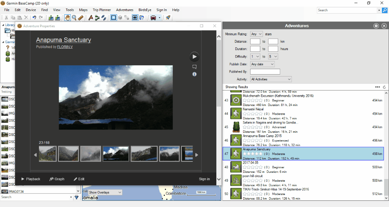Select the New Waypoint flag tool
Viewport: 389px width, 207px height.
pyautogui.click(x=91, y=17)
